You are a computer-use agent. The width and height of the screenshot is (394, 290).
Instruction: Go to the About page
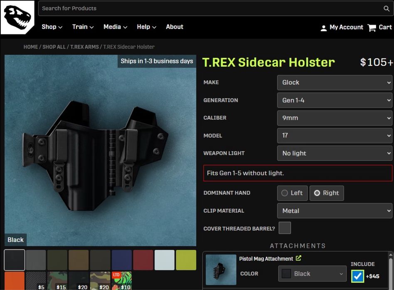(x=175, y=27)
